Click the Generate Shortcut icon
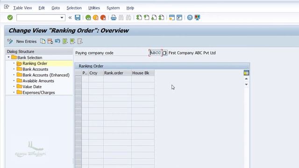 point(179,18)
